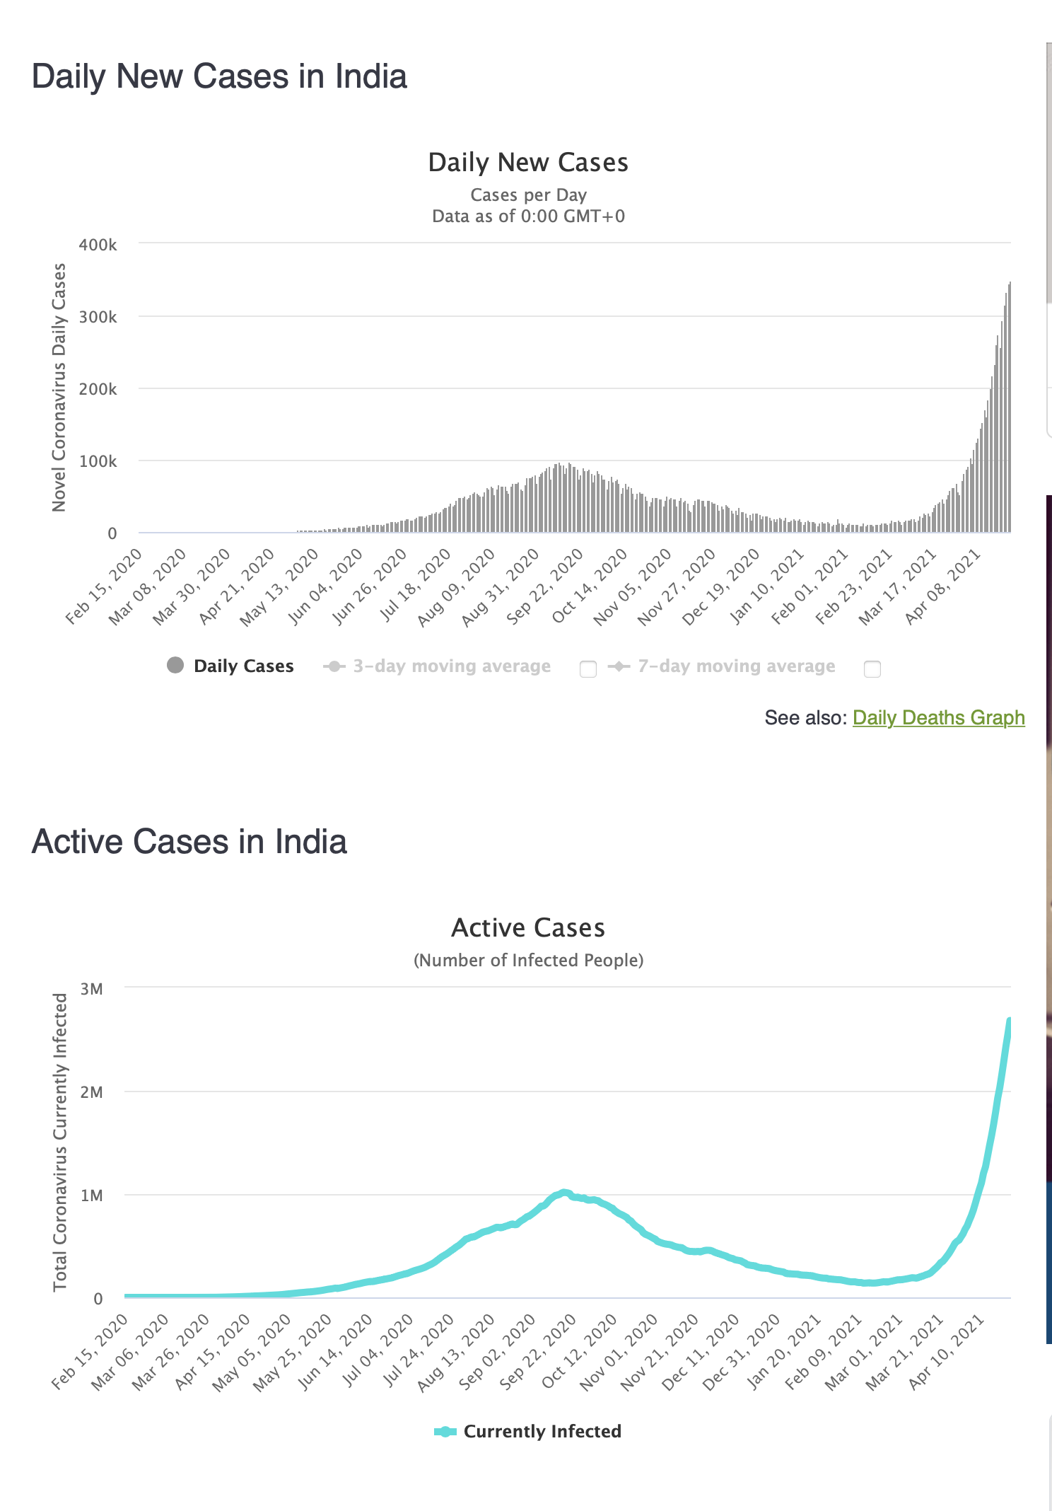Click the 7-day moving average diamond marker
The image size is (1052, 1511).
point(619,666)
